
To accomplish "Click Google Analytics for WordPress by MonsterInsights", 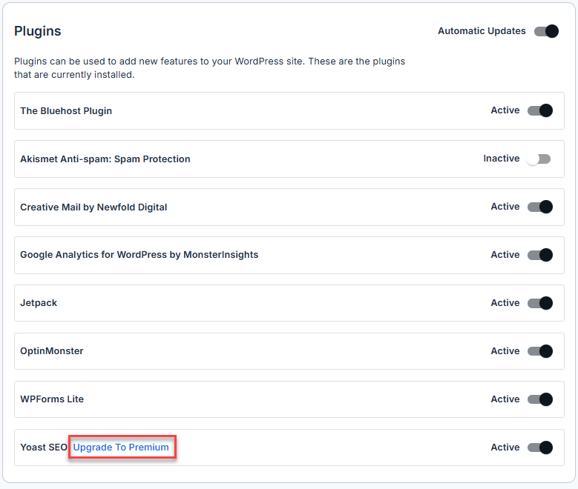I will click(139, 255).
